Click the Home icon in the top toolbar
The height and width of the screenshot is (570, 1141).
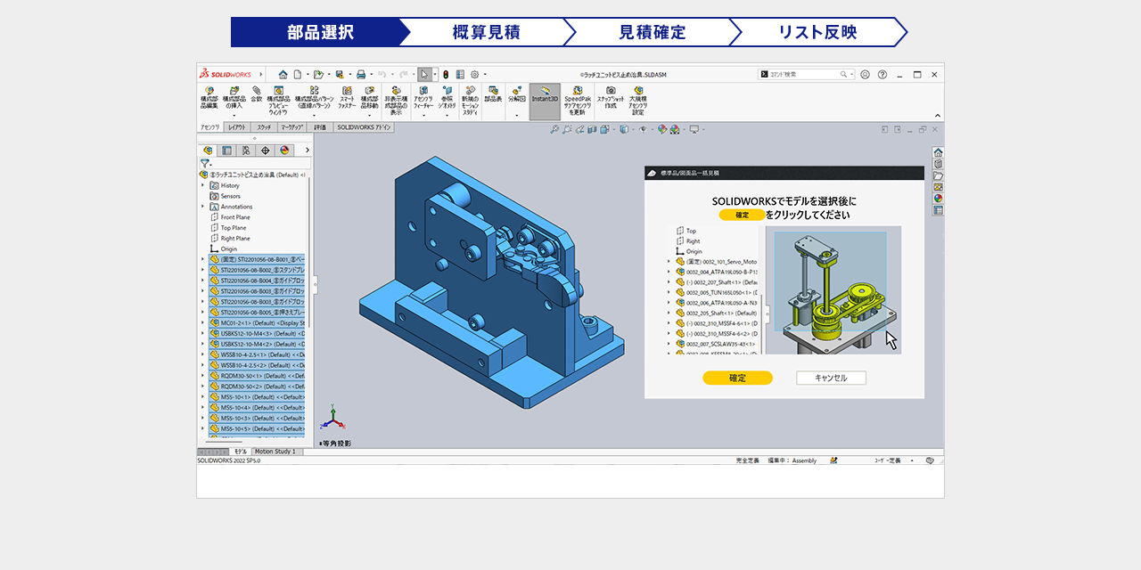coord(283,75)
